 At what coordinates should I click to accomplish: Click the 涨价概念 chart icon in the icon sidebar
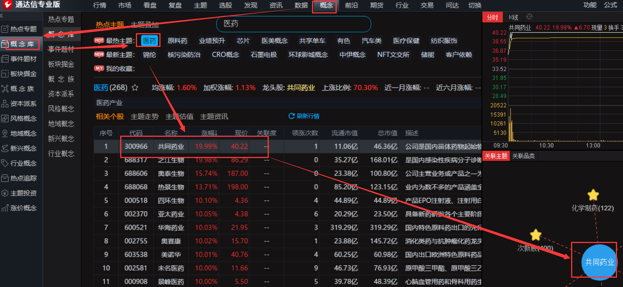point(5,208)
